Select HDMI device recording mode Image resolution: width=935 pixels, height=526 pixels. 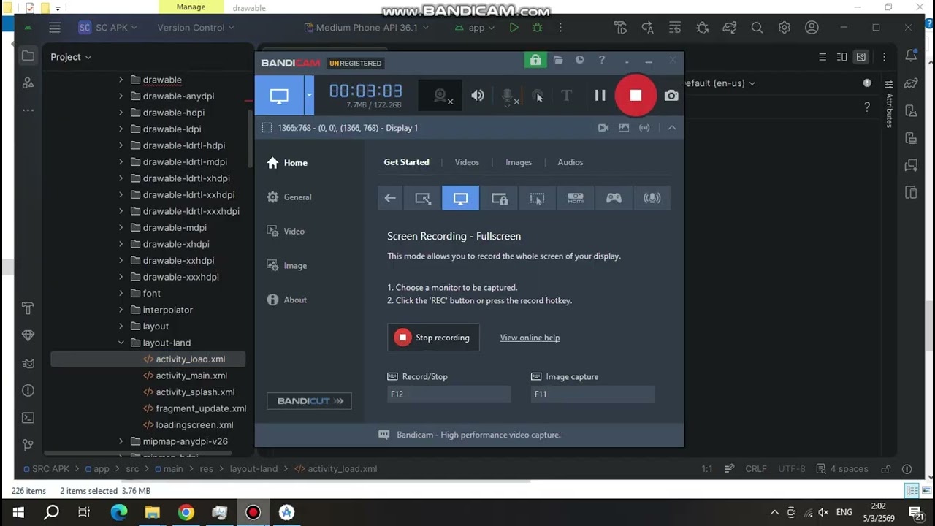pos(576,198)
